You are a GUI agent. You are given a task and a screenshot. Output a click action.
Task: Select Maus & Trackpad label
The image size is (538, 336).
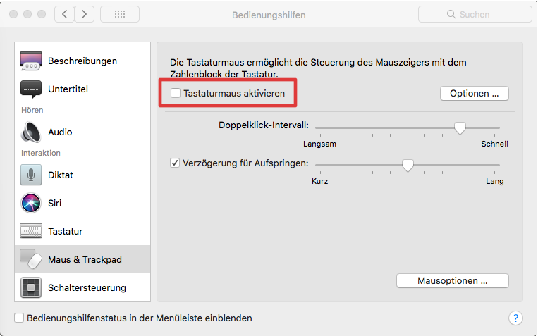pyautogui.click(x=85, y=259)
